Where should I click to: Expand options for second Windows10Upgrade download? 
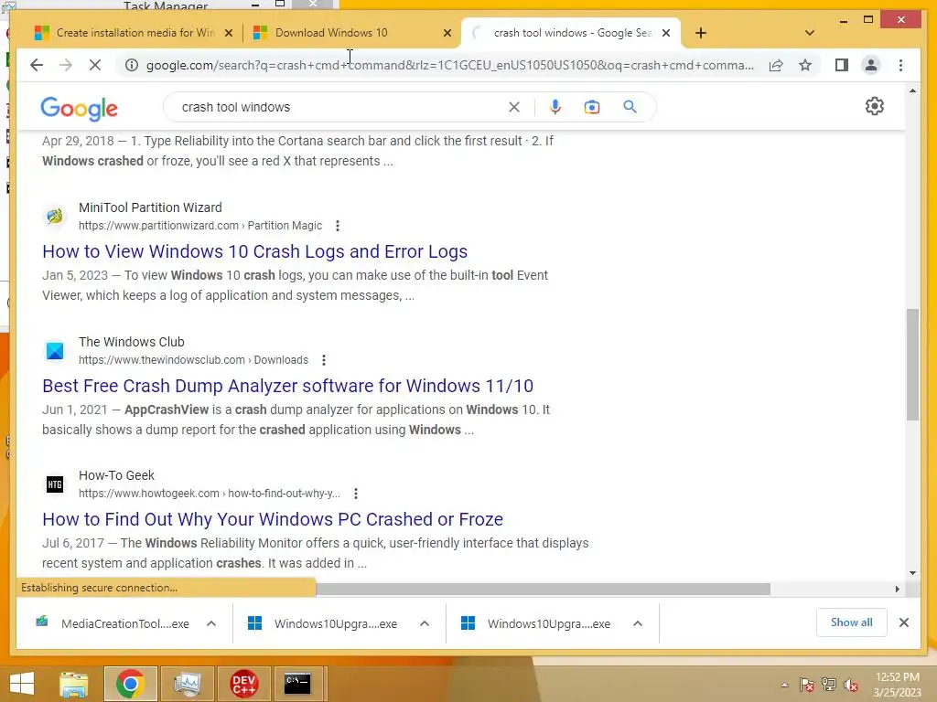pyautogui.click(x=638, y=623)
